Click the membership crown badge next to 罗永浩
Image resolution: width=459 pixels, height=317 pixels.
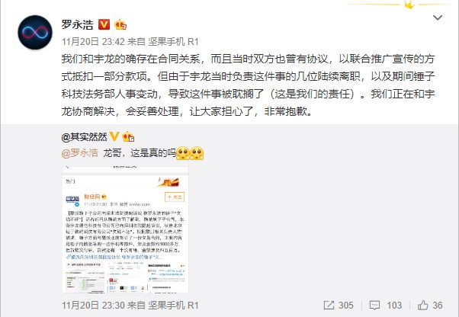120,24
